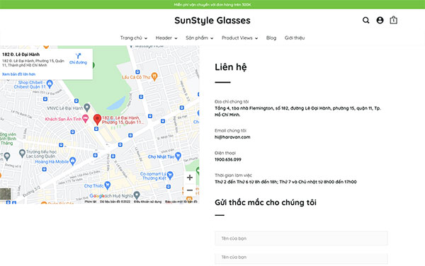Expand the Header dropdown menu
Image resolution: width=425 pixels, height=266 pixels.
[166, 38]
